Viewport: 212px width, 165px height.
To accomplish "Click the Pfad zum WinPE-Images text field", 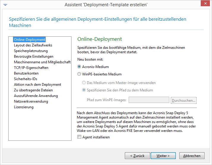I will point(149,100).
